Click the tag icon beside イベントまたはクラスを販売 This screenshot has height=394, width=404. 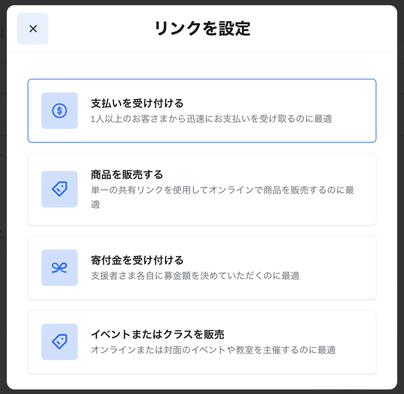tap(60, 342)
